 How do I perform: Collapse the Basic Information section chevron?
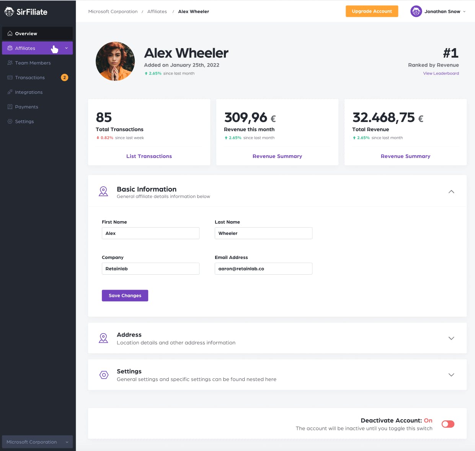451,192
